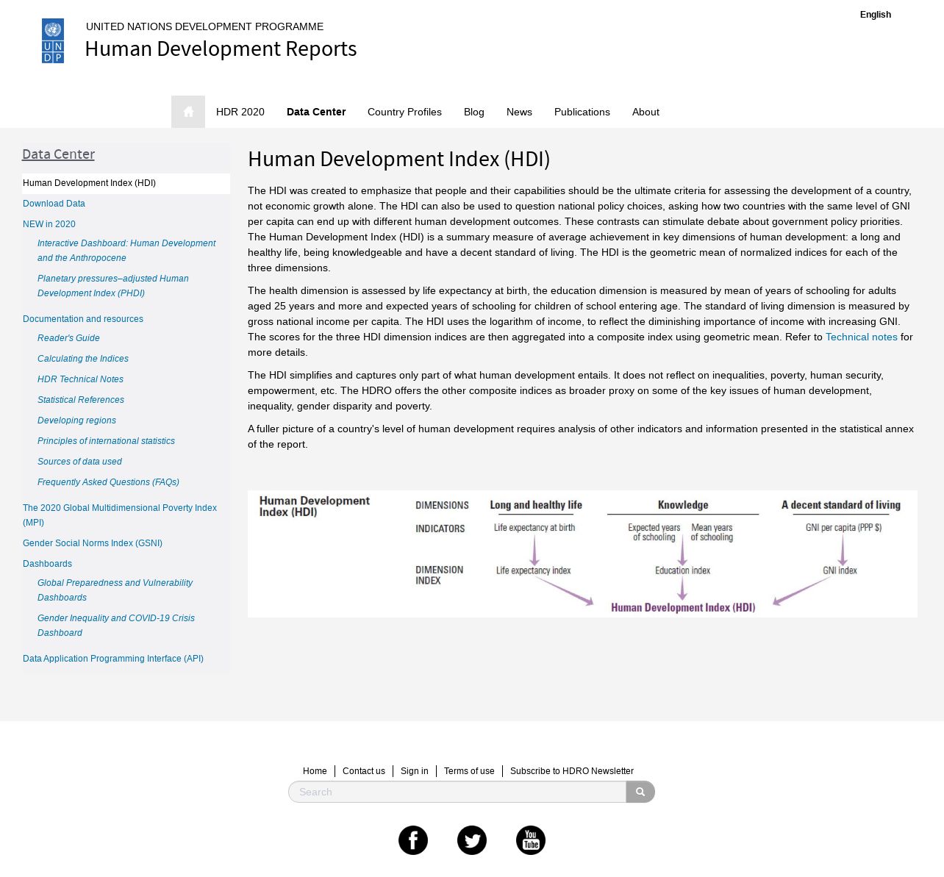Open HDR Technical Notes sidebar link

coord(80,379)
